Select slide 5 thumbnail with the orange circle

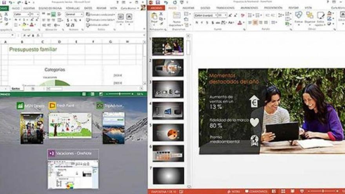[168, 132]
